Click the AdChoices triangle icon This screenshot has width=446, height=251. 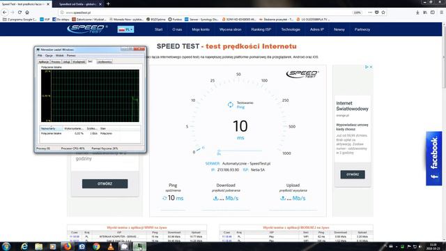(367, 67)
